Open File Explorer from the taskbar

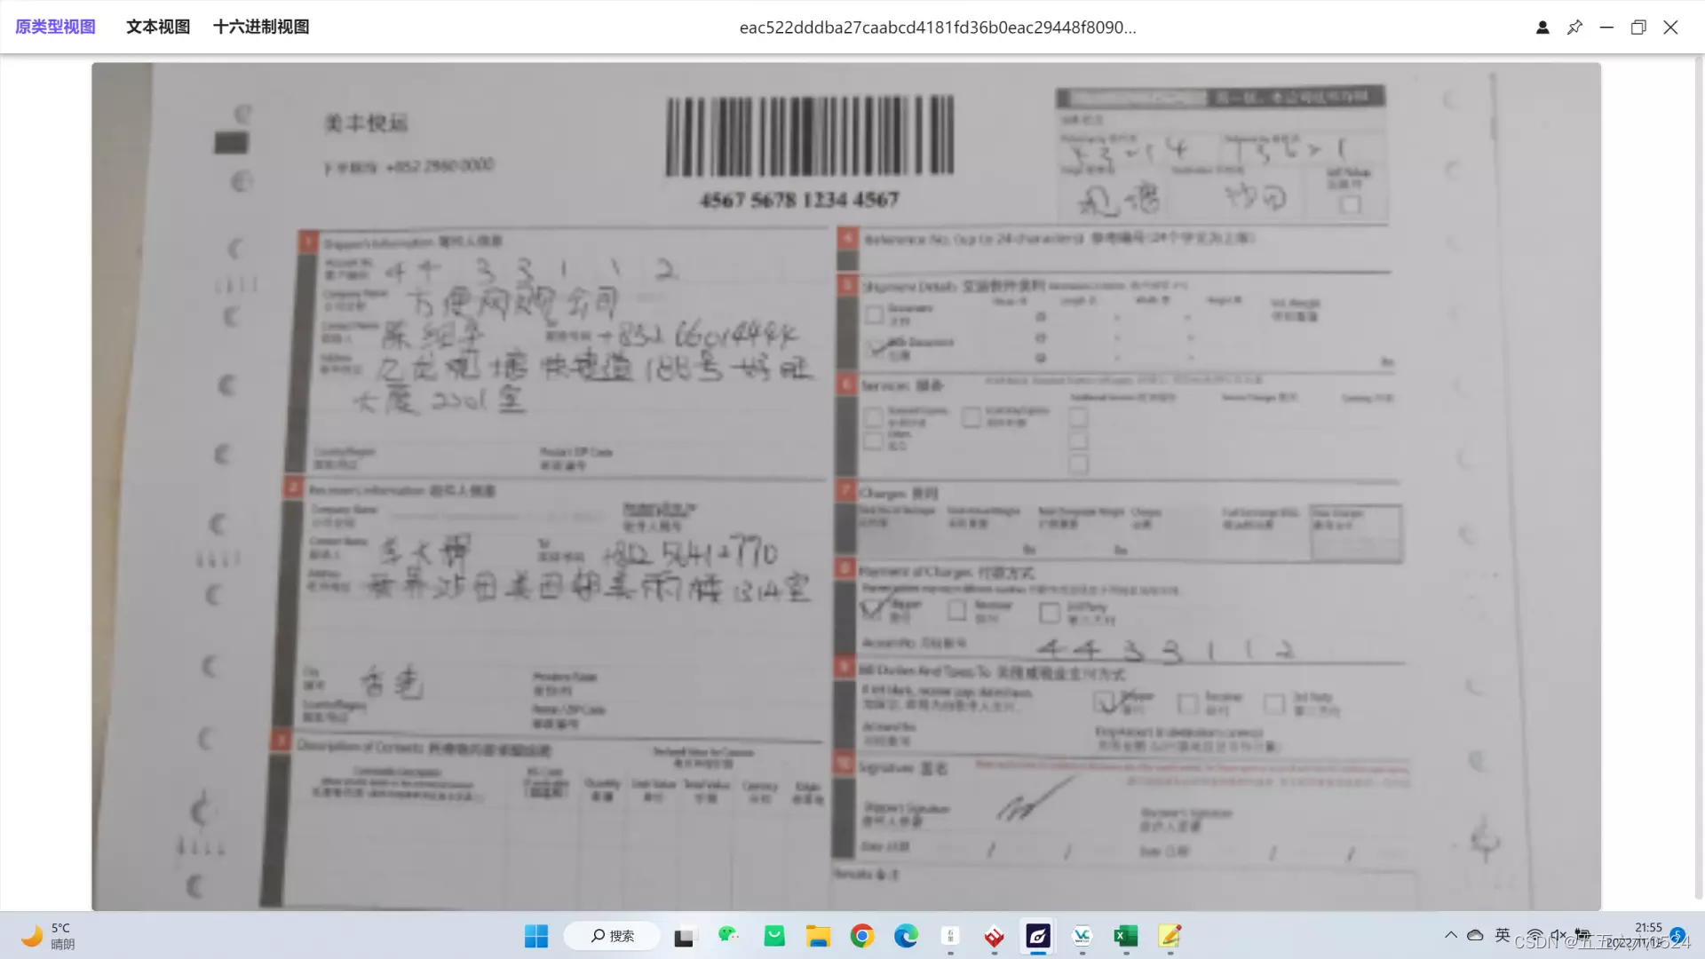pos(818,936)
